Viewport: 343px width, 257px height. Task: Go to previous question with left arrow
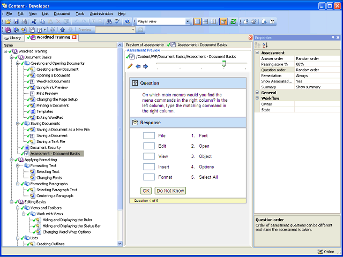click(x=138, y=66)
